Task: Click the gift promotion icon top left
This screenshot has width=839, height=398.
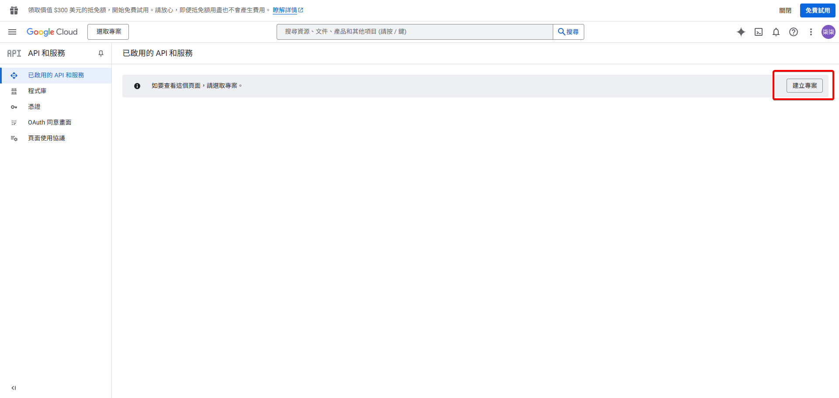Action: [x=13, y=10]
